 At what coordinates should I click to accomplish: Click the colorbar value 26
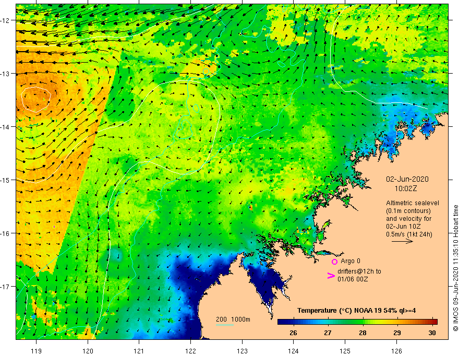293,333
